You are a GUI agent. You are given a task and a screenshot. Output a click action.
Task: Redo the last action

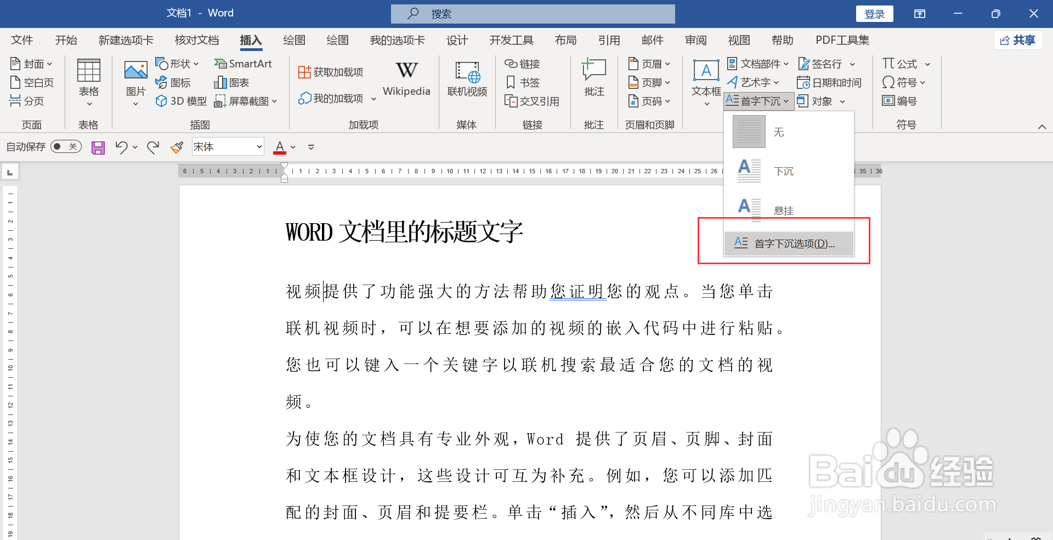[x=153, y=147]
